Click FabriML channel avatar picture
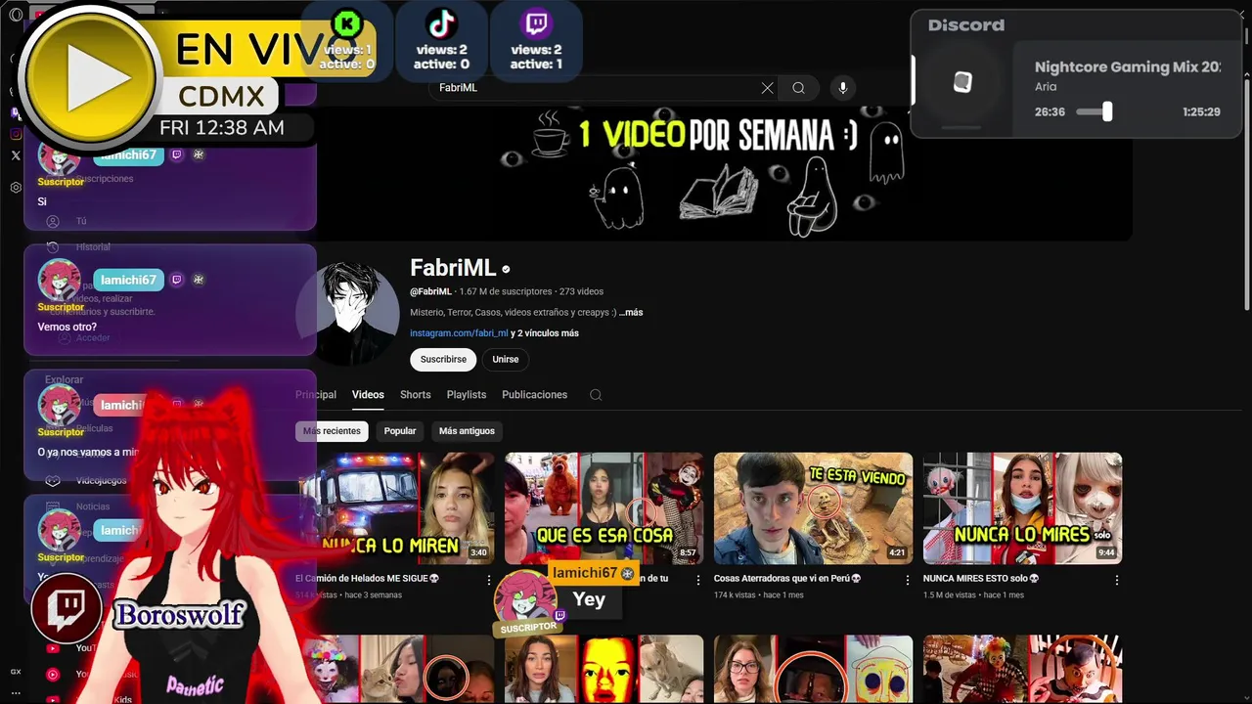Image resolution: width=1252 pixels, height=704 pixels. (x=349, y=313)
